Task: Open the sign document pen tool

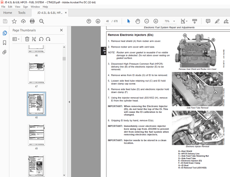Action: tap(226, 21)
